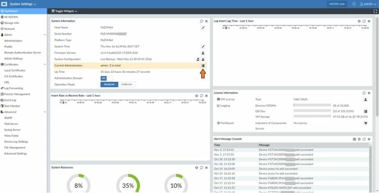
Task: Refresh Insert Rate vs Receive Rate widget
Action: [x=201, y=96]
